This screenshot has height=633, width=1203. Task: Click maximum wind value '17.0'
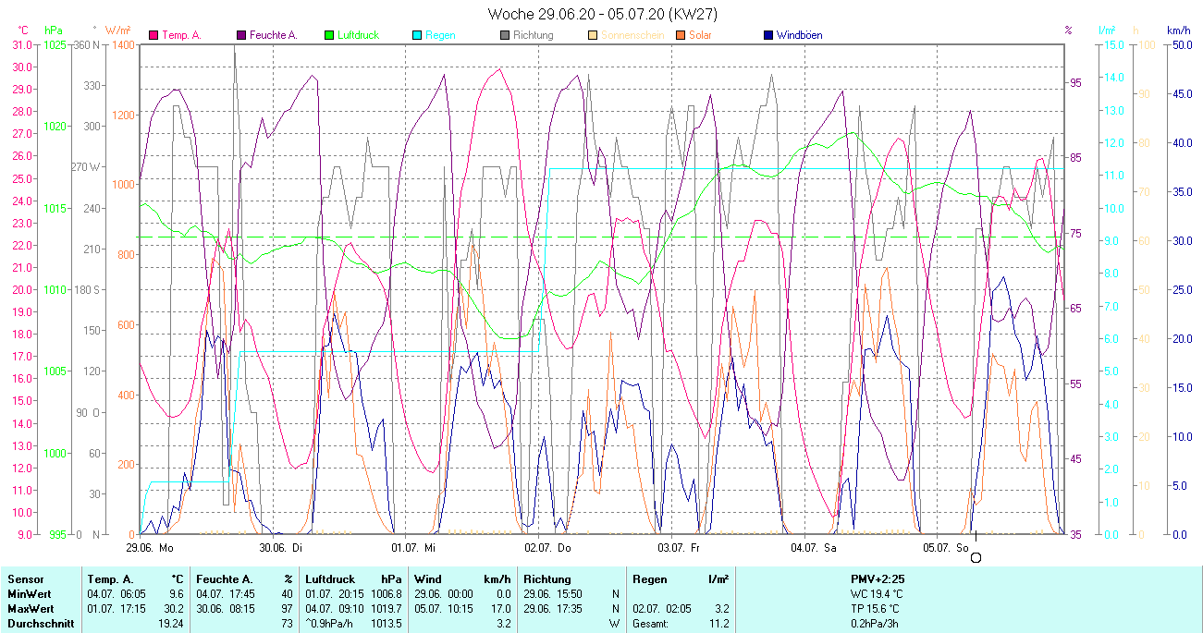[500, 608]
